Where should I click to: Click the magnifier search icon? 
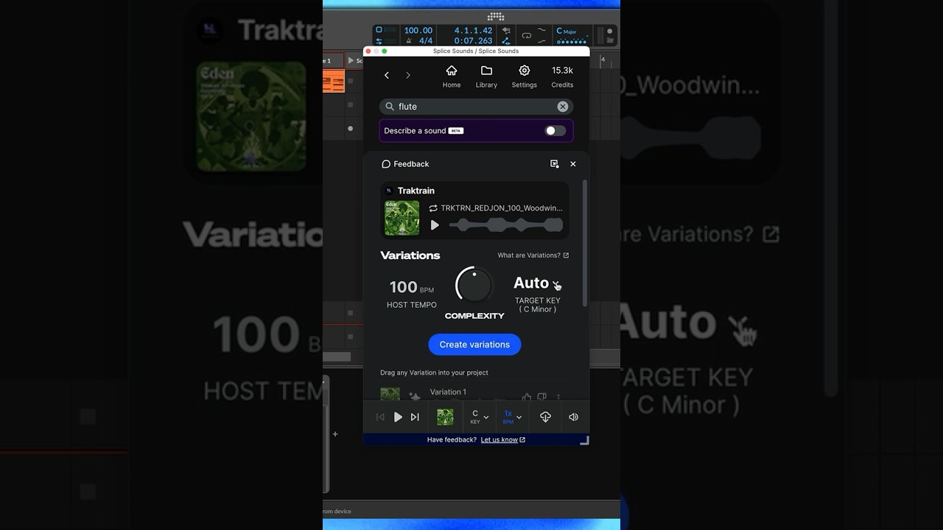390,107
